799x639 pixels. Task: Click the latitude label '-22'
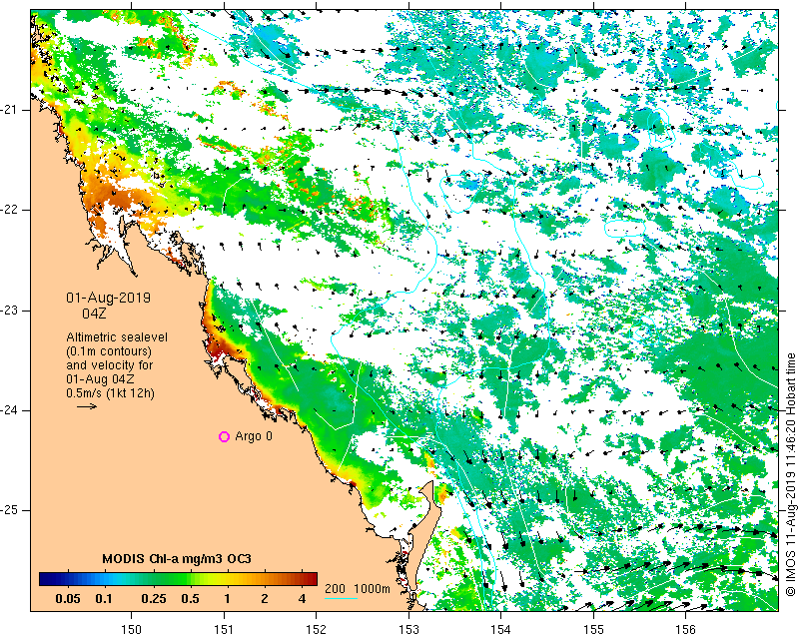point(9,210)
